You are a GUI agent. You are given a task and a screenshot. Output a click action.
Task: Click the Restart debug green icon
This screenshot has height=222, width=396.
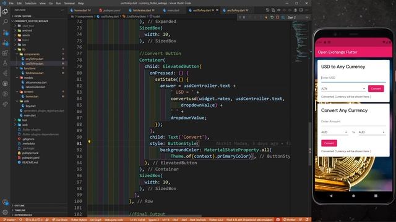pos(272,17)
